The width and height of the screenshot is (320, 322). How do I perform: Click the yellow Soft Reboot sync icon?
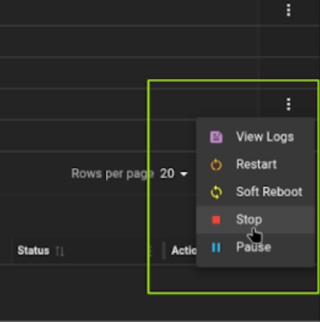216,192
